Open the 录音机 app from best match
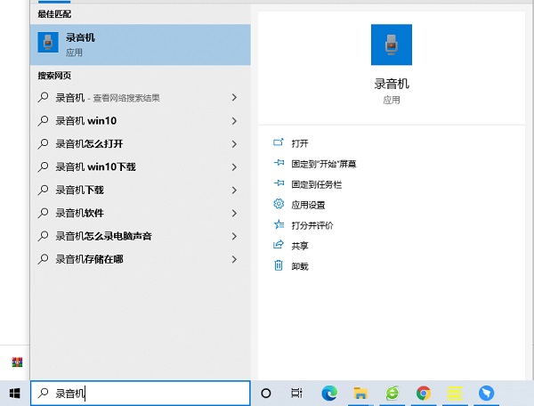This screenshot has height=406, width=534. [x=140, y=45]
